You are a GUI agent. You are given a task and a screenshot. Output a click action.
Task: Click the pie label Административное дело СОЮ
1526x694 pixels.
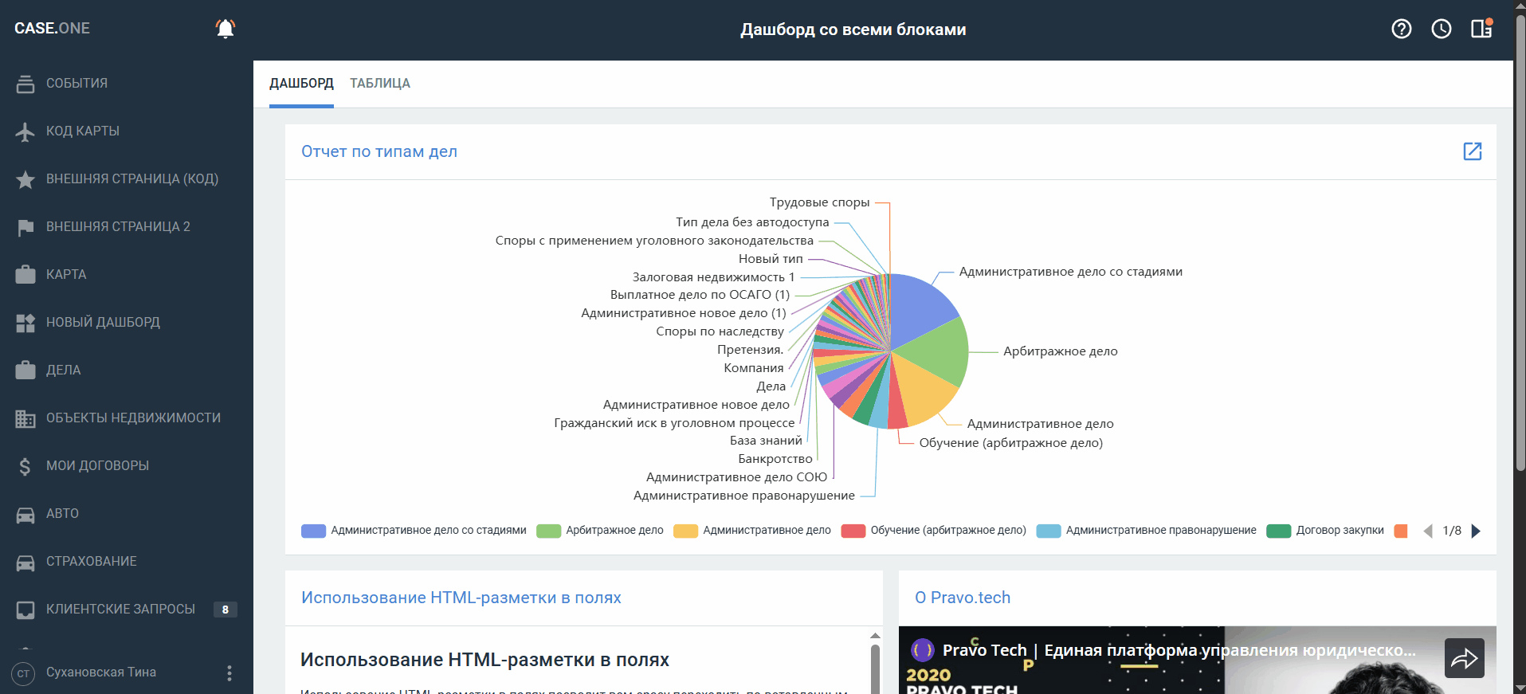pyautogui.click(x=736, y=477)
